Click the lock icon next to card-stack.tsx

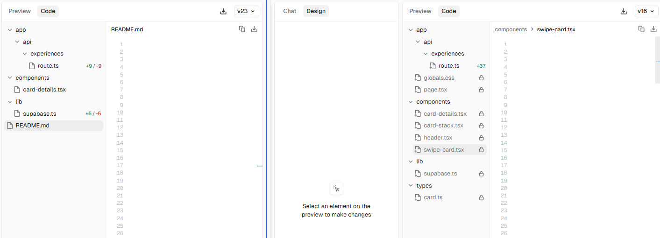tap(481, 126)
